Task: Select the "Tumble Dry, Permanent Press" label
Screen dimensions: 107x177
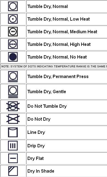Action: [x=58, y=76]
